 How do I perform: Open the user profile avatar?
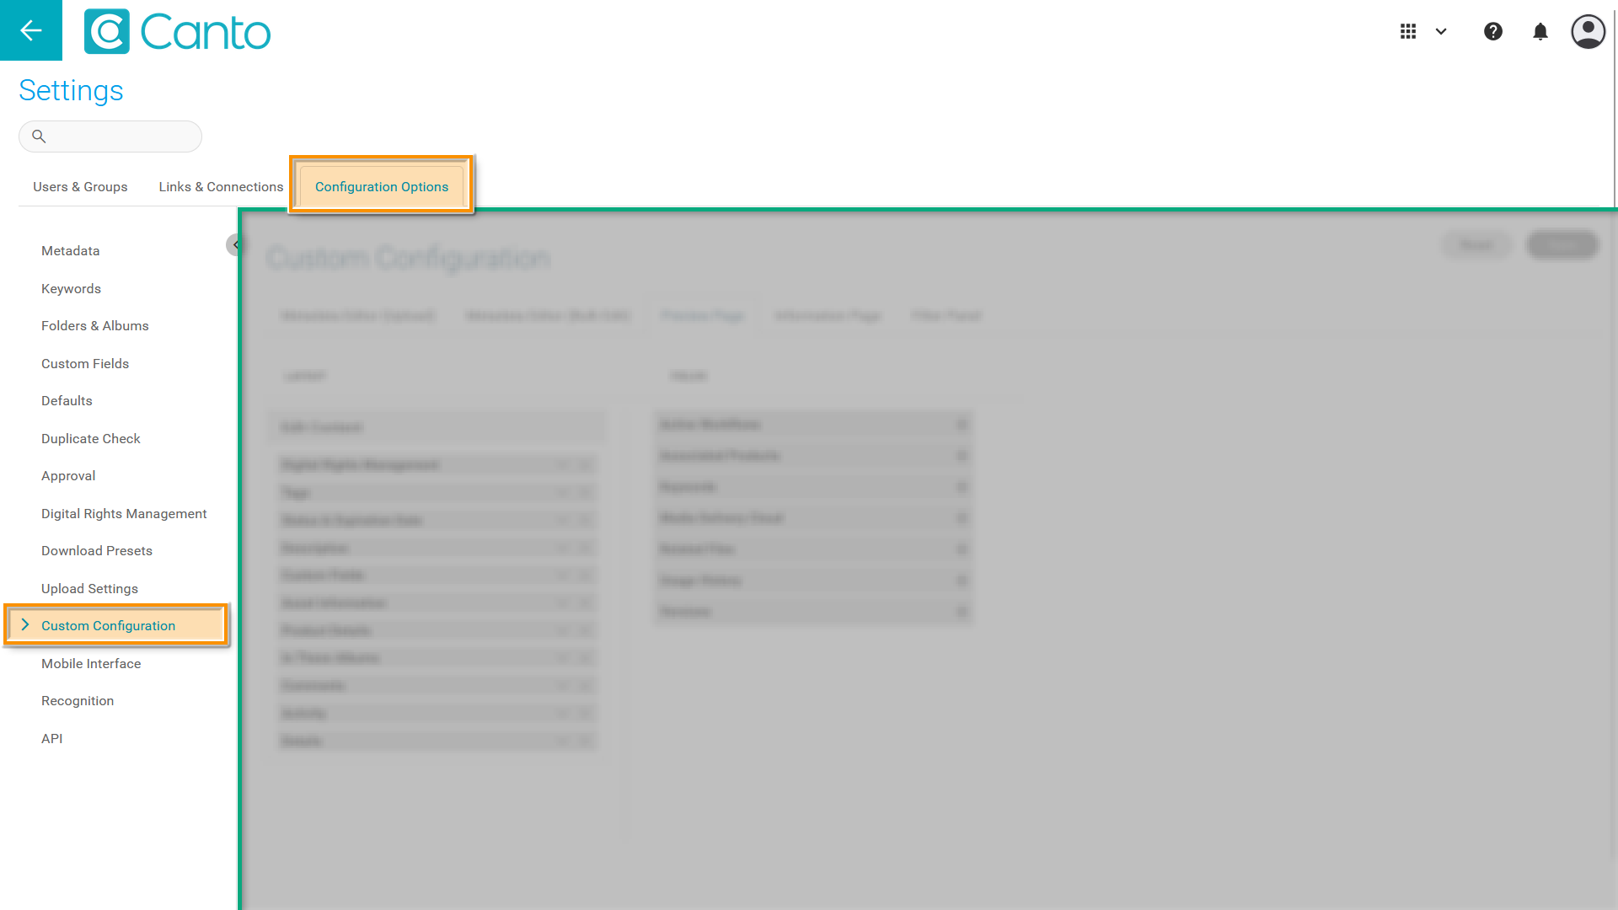(x=1588, y=32)
